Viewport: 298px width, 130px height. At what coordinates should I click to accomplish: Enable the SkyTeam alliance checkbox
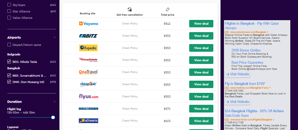9,5
